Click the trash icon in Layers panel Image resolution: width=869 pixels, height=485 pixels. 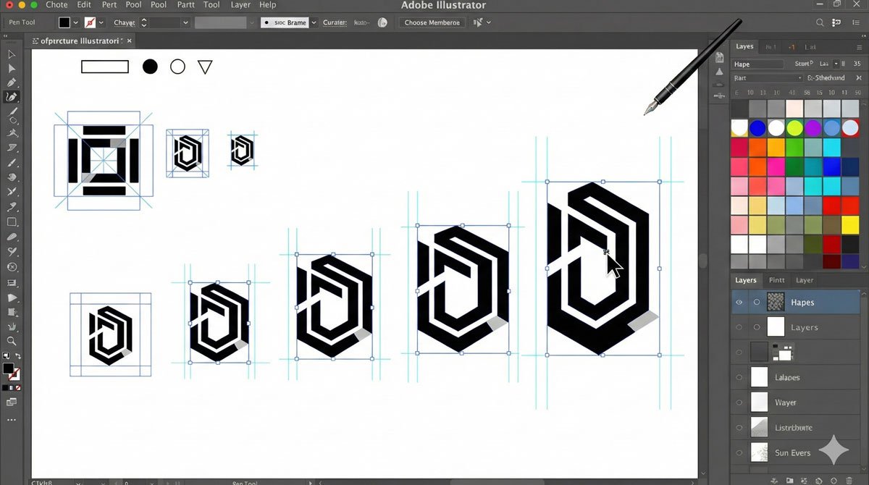pyautogui.click(x=849, y=480)
